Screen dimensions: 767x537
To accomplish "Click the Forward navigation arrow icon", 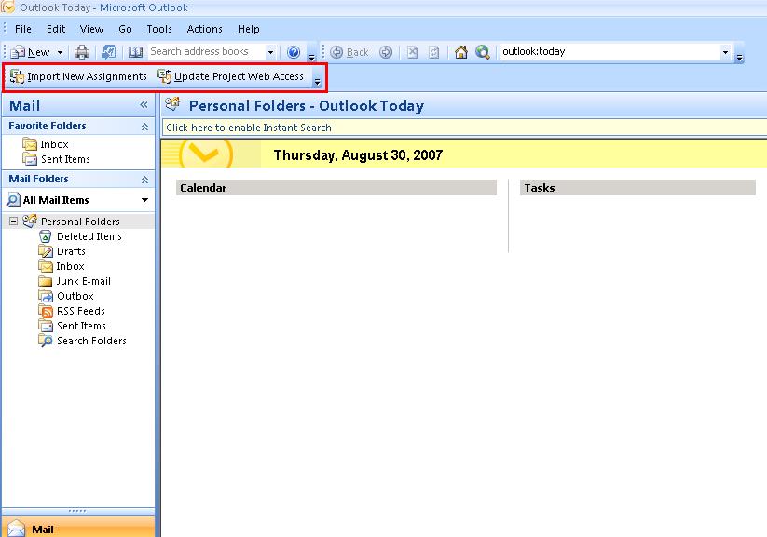I will pos(386,52).
